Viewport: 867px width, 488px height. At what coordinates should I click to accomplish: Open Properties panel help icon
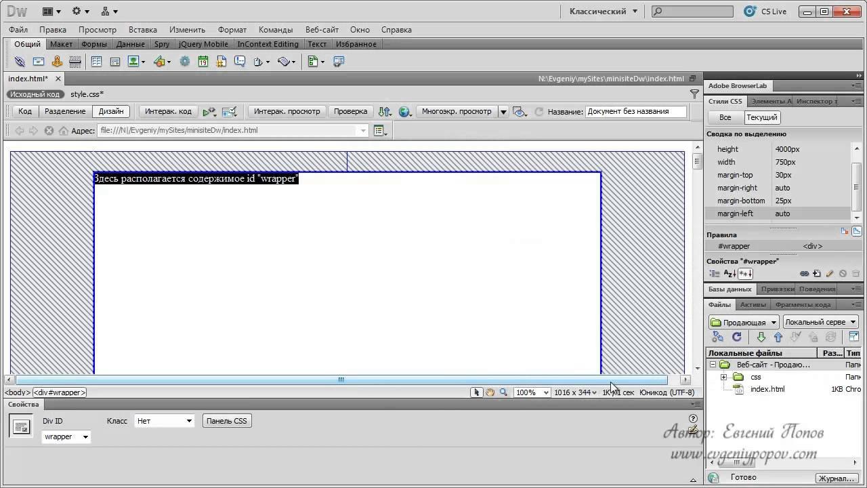tap(693, 418)
